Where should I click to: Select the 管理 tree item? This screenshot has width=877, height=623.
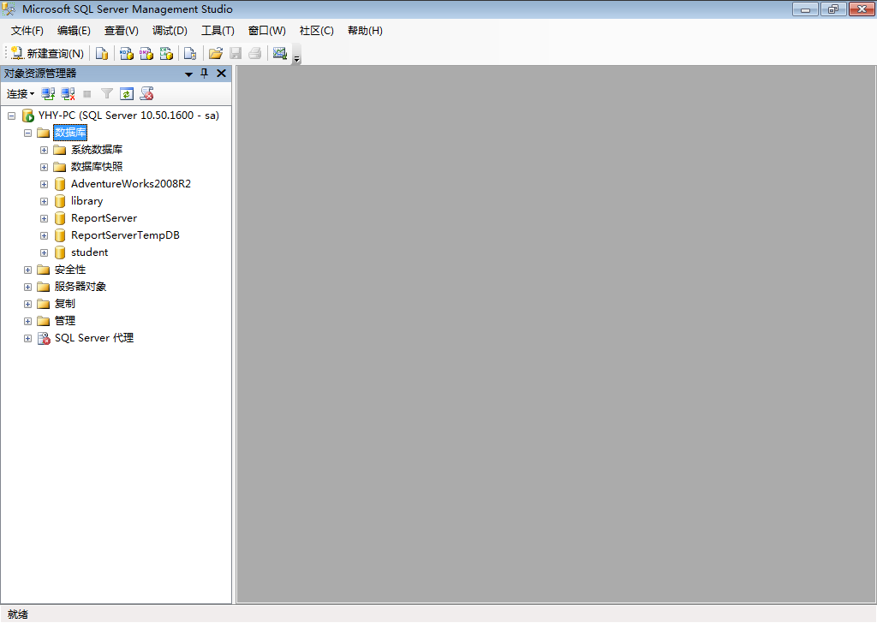(65, 321)
